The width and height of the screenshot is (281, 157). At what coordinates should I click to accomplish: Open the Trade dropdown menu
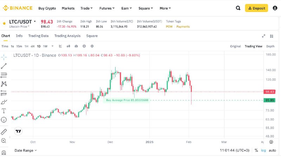coord(86,8)
